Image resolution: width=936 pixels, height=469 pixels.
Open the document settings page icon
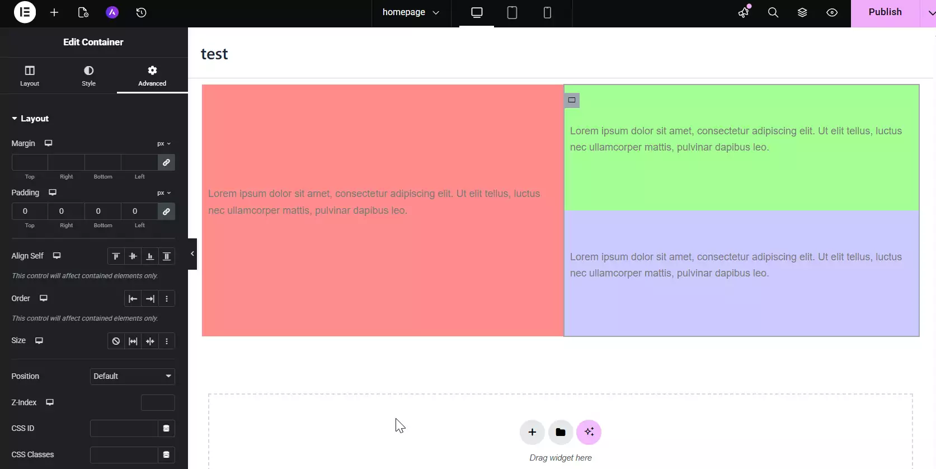[83, 12]
